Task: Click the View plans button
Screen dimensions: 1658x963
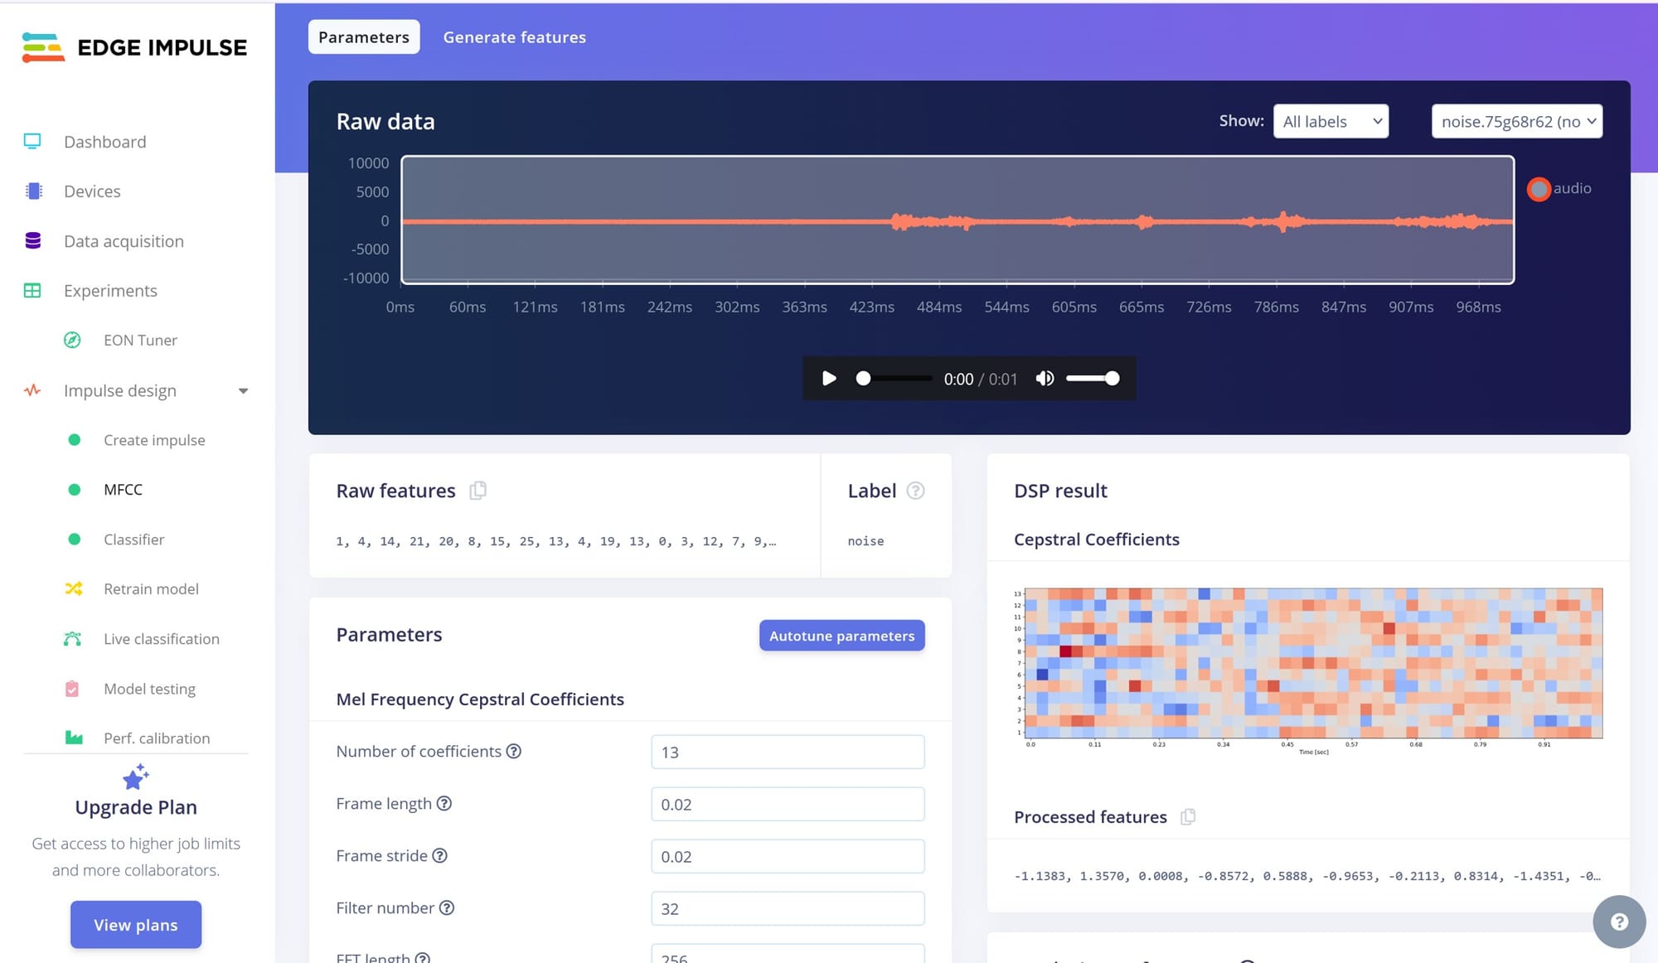Action: (x=136, y=924)
